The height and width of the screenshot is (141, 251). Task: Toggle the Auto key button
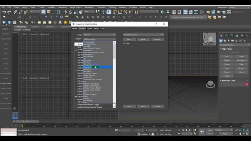pos(210,130)
